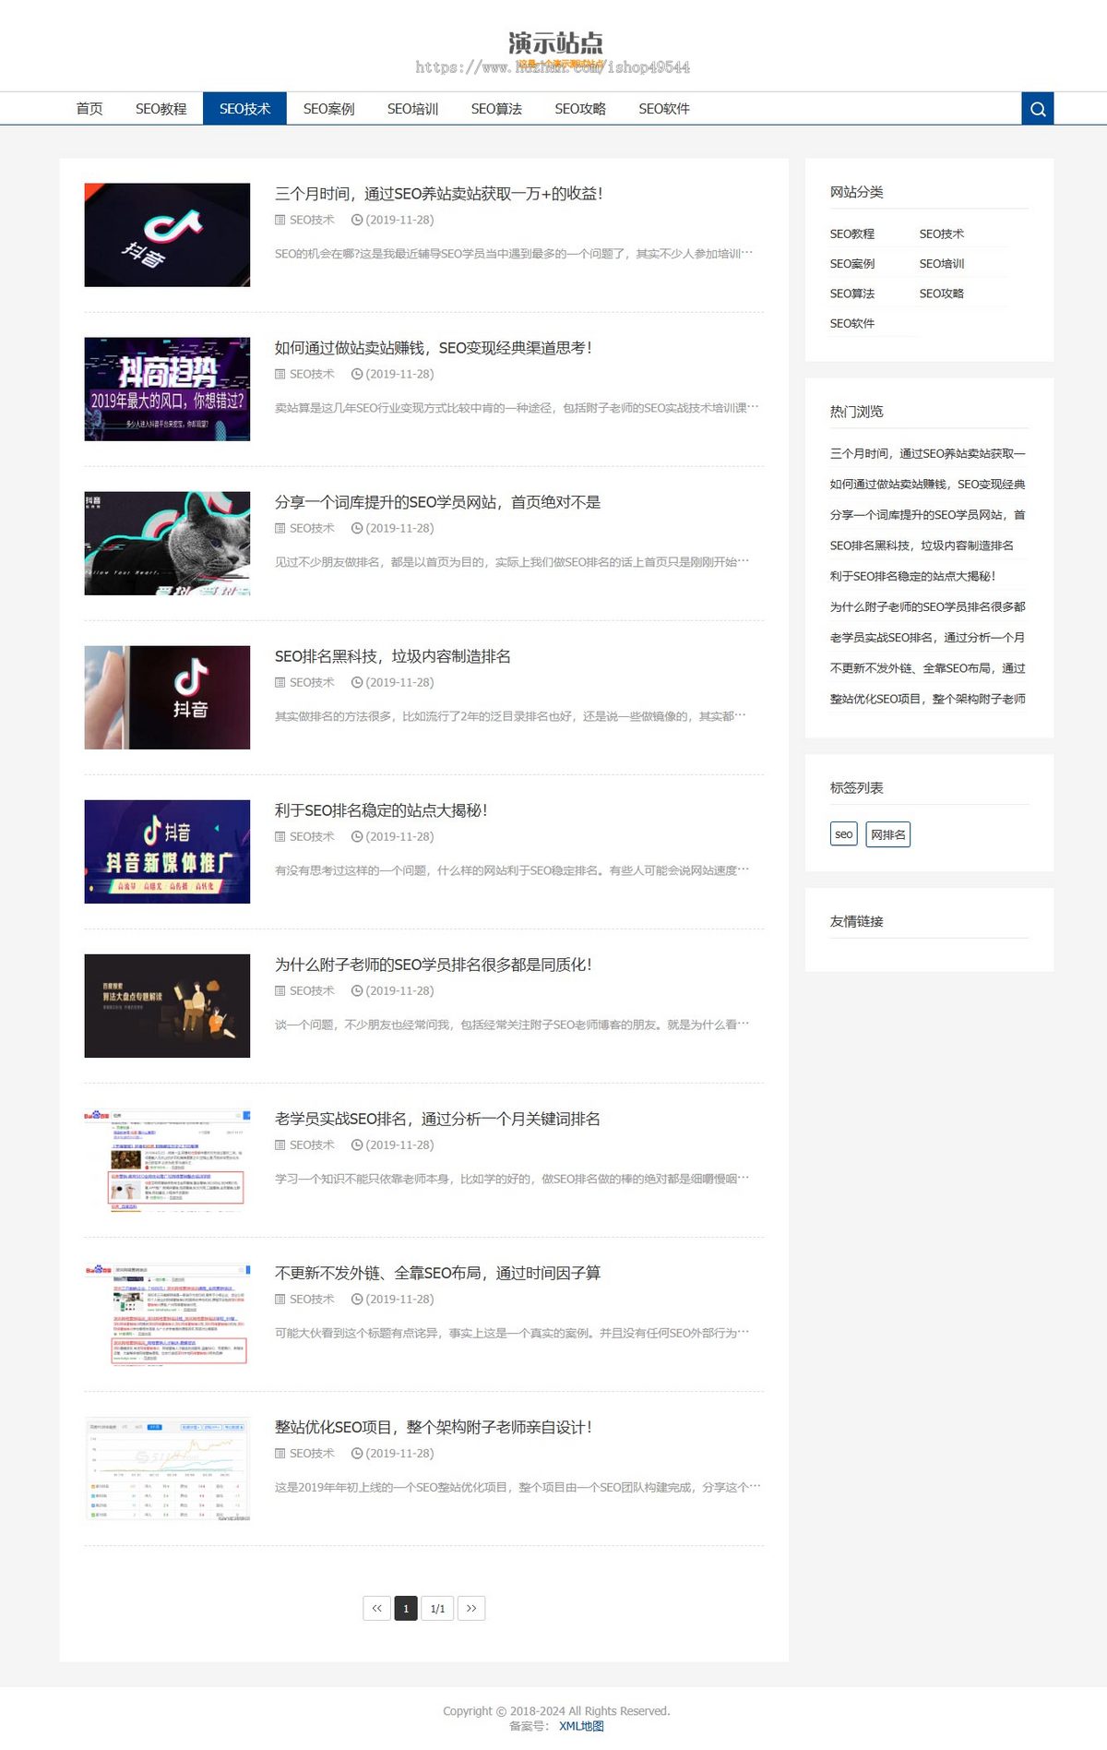Open 热门浏览 entry 利于SEO排名稳定的站点大揭秘
The height and width of the screenshot is (1750, 1107).
(912, 576)
